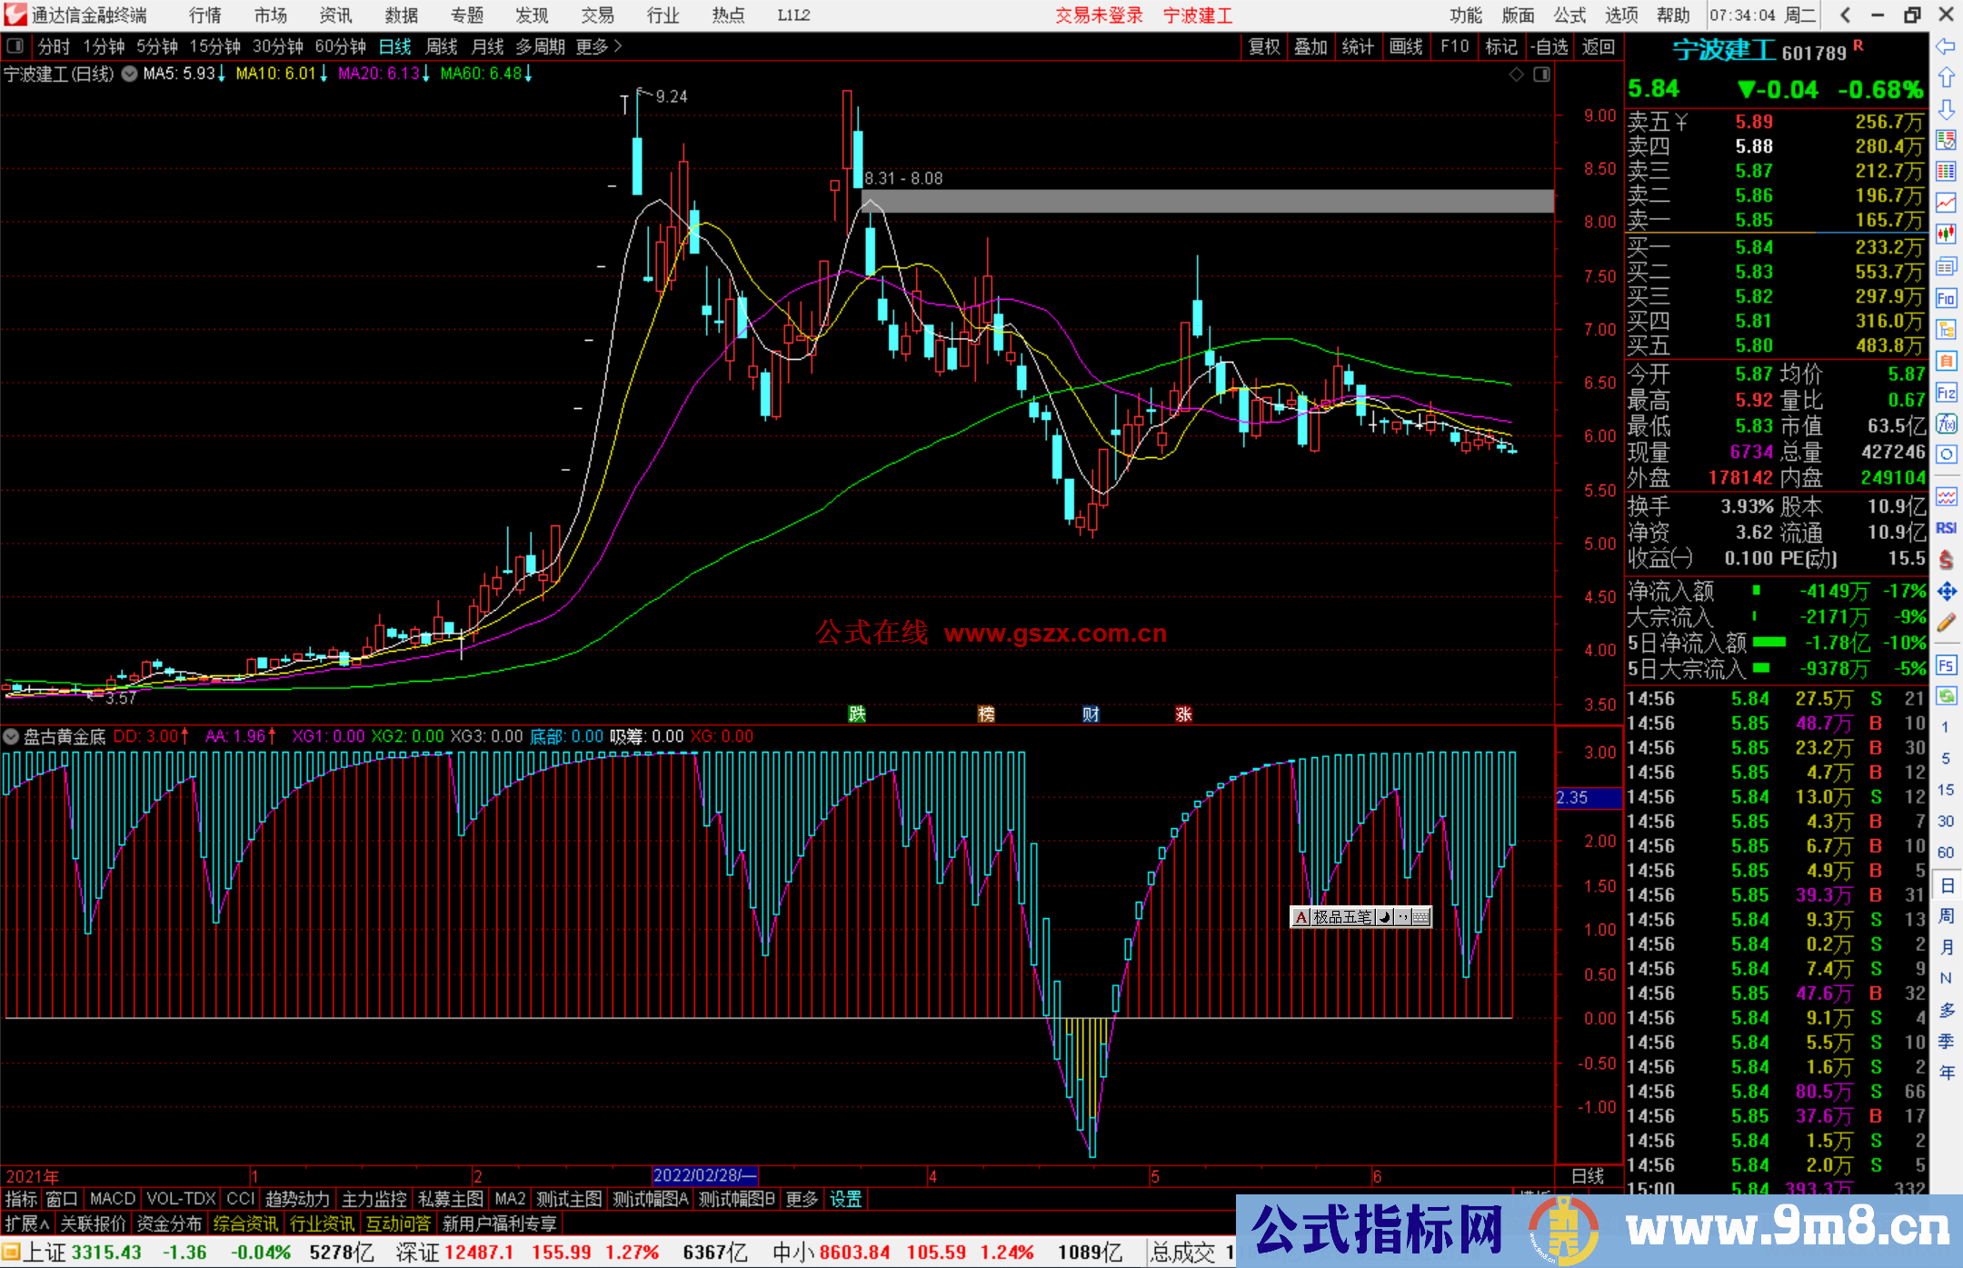Click the 设置 button in indicator bar
This screenshot has width=1963, height=1268.
pos(845,1199)
